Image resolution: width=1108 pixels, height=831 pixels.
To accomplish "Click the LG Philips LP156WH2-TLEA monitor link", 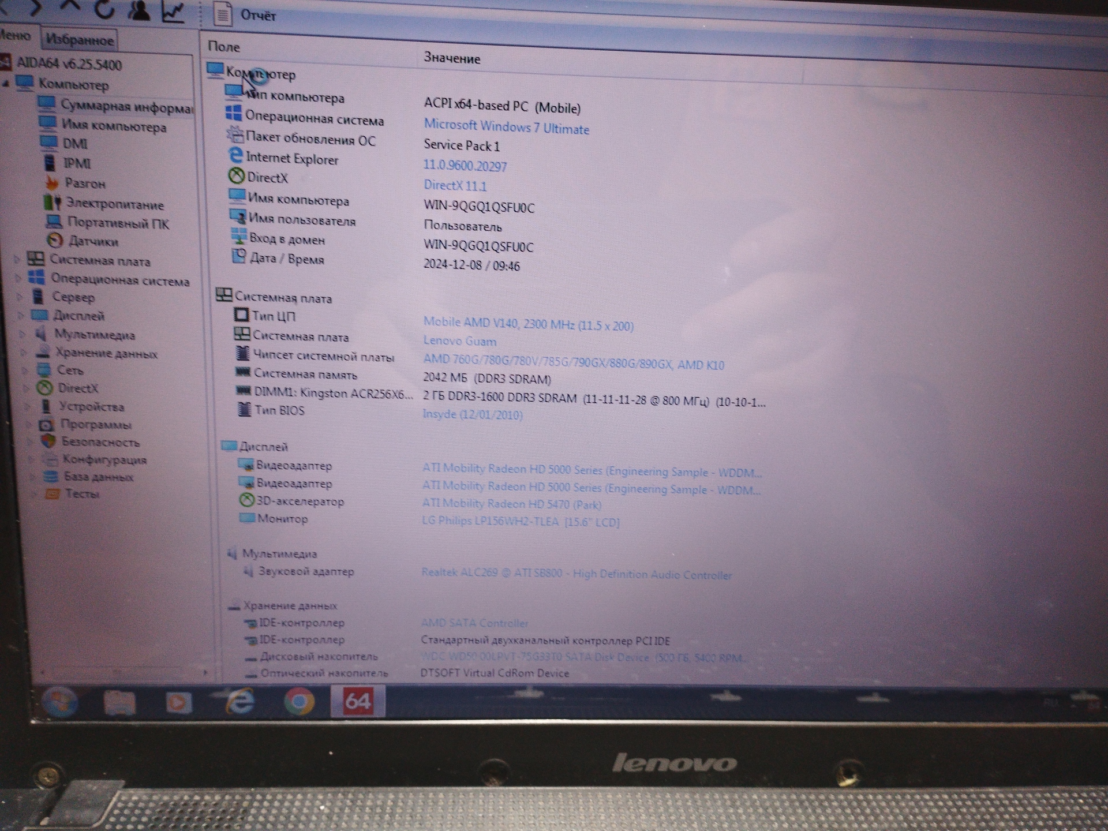I will (x=521, y=521).
